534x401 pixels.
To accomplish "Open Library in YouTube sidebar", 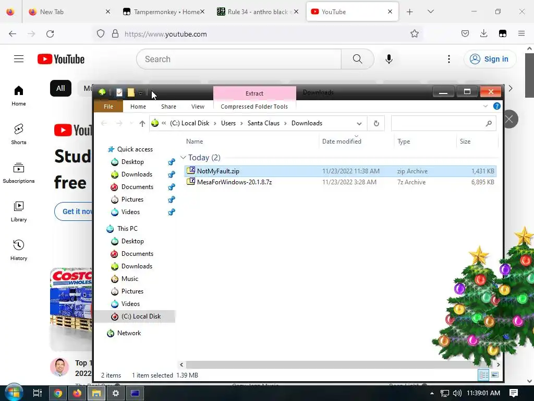I will click(x=19, y=212).
